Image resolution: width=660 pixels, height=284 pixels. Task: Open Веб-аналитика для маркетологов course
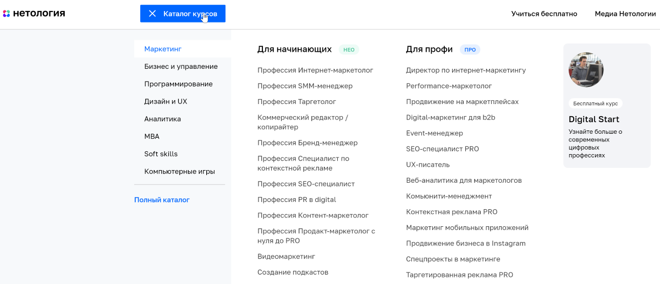[464, 181]
